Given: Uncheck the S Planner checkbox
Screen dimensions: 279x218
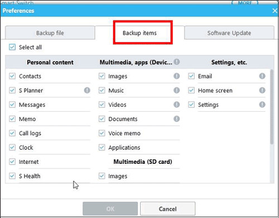Looking at the screenshot, I should [12, 91].
